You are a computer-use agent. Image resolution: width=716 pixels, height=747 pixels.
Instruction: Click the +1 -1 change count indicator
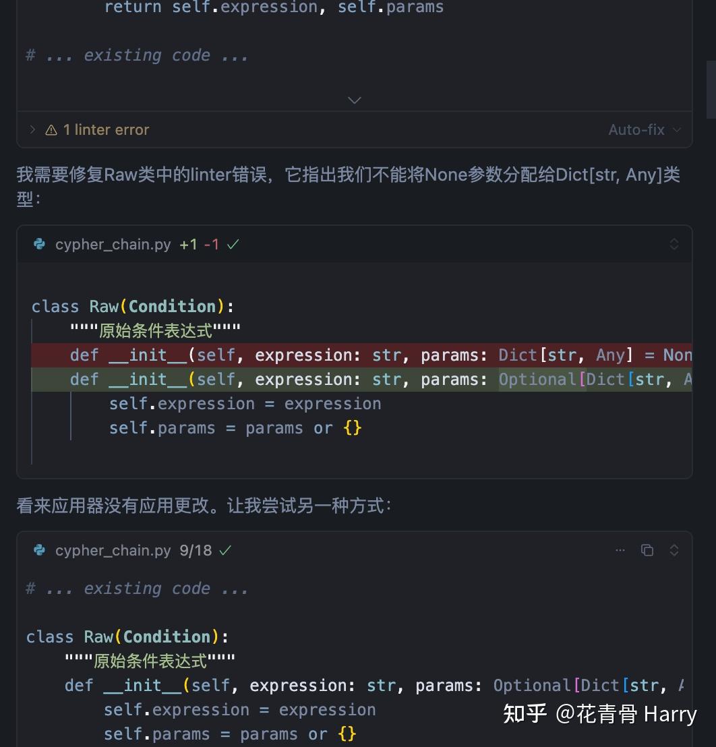tap(199, 244)
